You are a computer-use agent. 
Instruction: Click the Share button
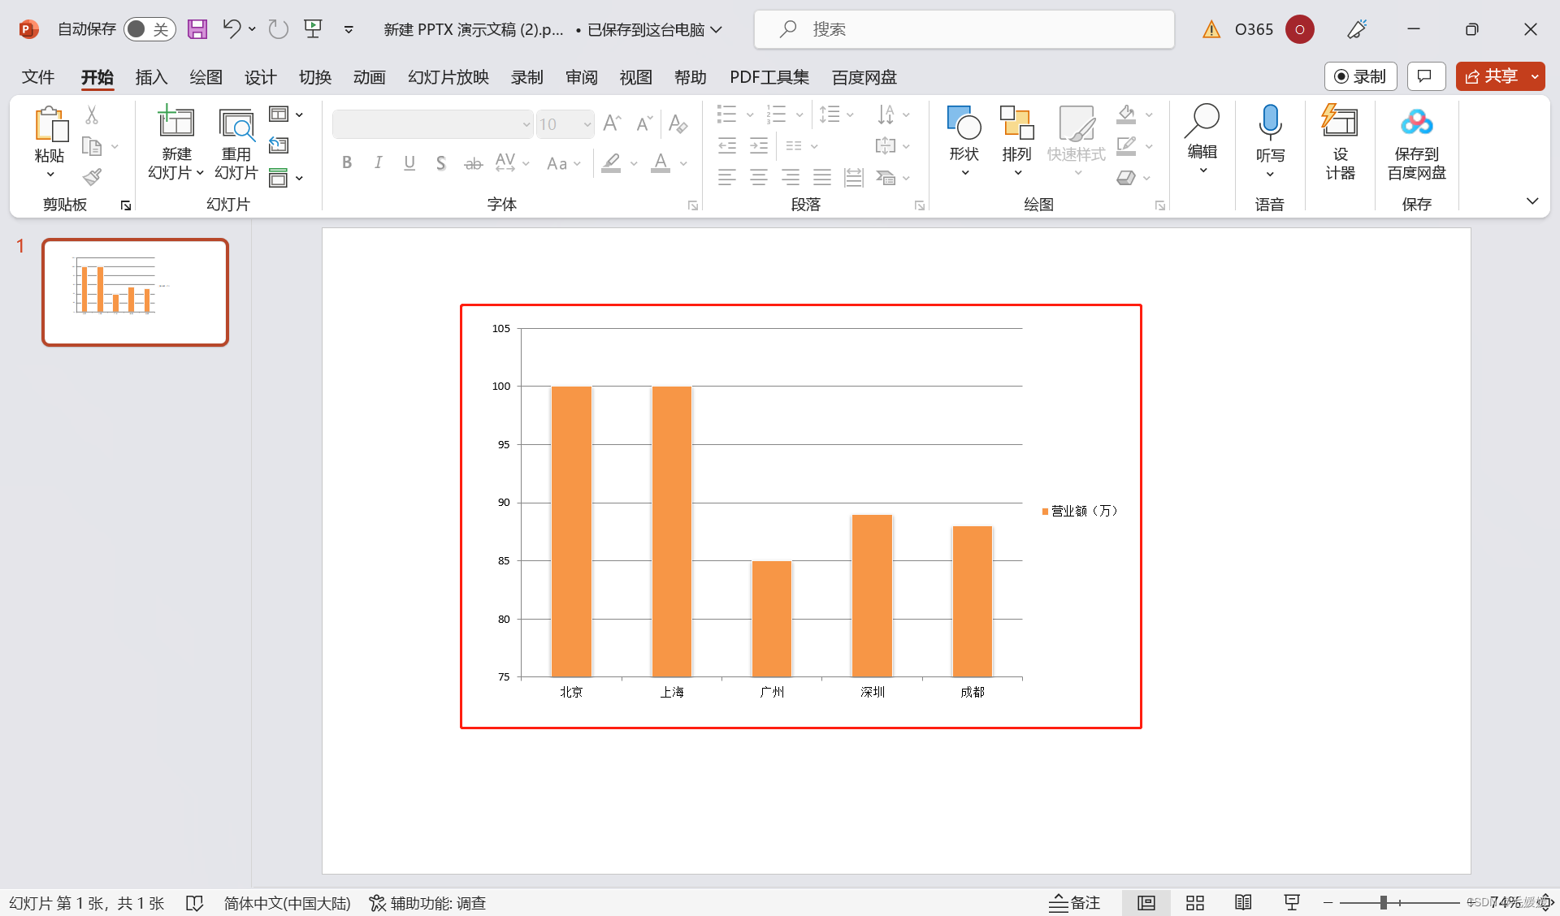pyautogui.click(x=1491, y=76)
